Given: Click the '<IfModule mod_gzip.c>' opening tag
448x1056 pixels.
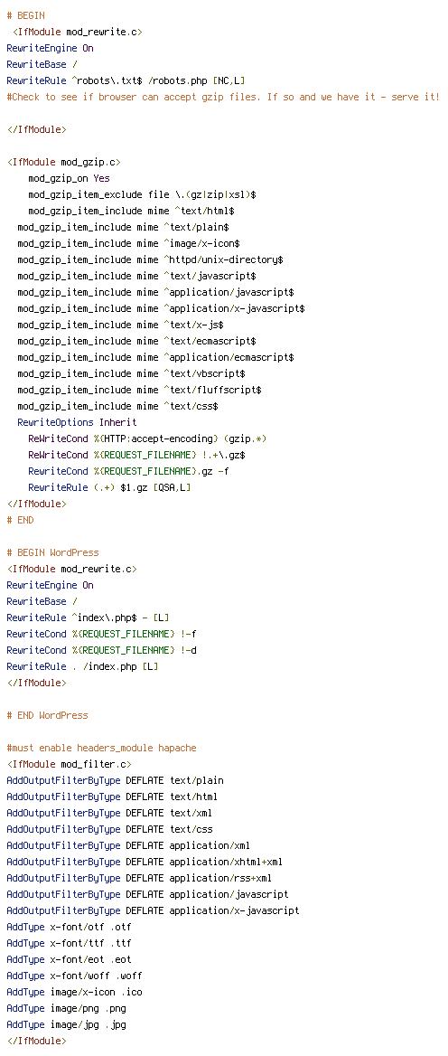Looking at the screenshot, I should 64,163.
